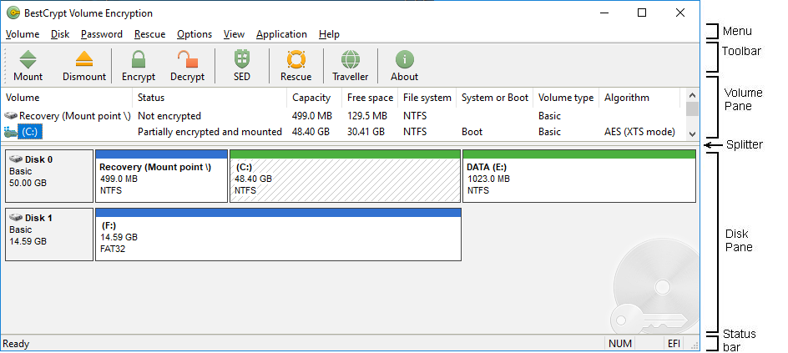Image resolution: width=788 pixels, height=353 pixels.
Task: Select the Disk 0 Basic 50.00 GB box
Action: [49, 176]
